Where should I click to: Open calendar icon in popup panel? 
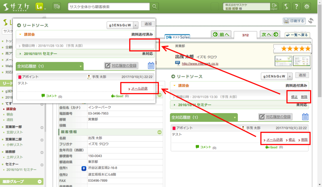tap(151, 65)
